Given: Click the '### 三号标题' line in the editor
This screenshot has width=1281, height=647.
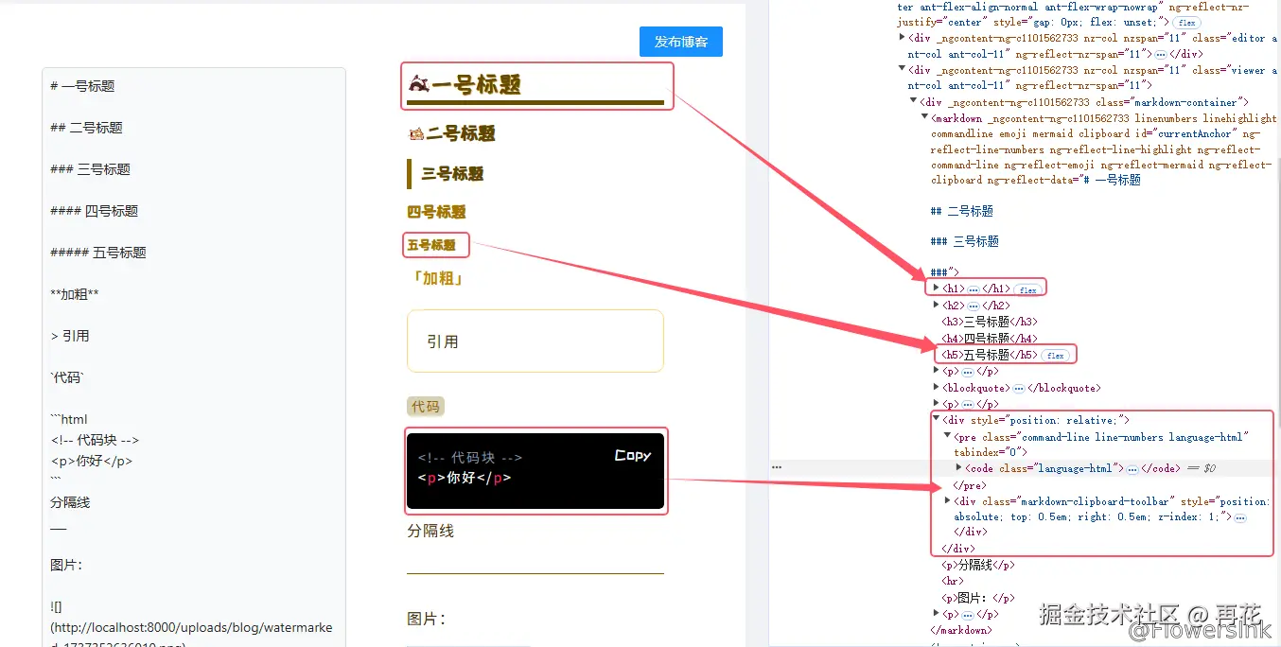Looking at the screenshot, I should (x=91, y=169).
